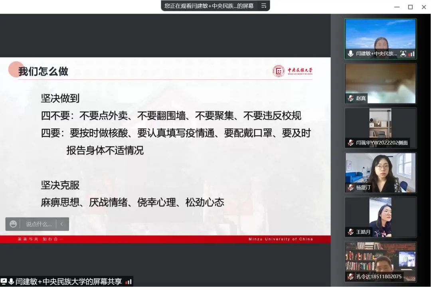This screenshot has height=287, width=431.
Task: Click muted mic icon beside 王皓月
Action: click(x=350, y=232)
